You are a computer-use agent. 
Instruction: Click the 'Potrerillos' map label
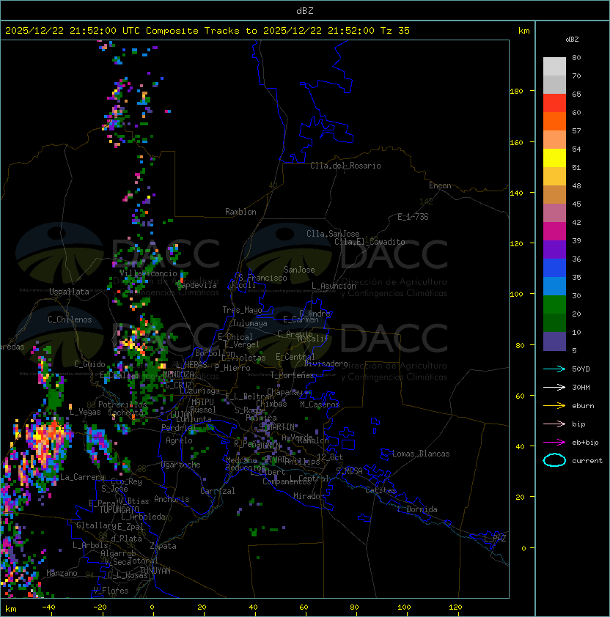pyautogui.click(x=122, y=404)
